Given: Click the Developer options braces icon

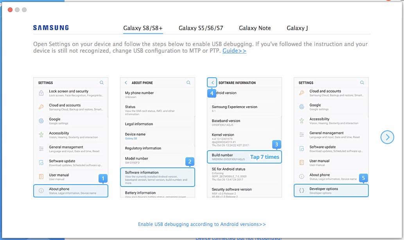Looking at the screenshot, I should (302, 190).
